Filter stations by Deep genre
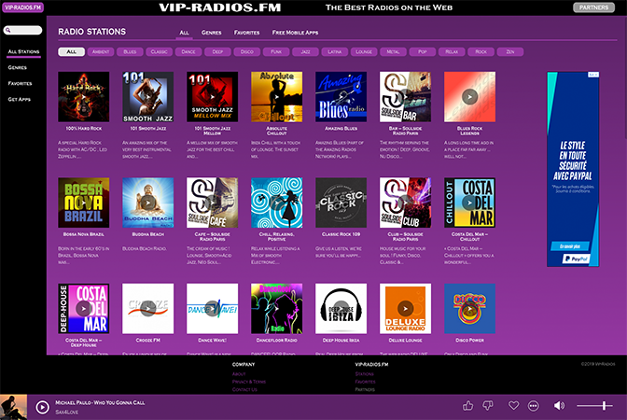Image resolution: width=627 pixels, height=420 pixels. click(x=217, y=51)
